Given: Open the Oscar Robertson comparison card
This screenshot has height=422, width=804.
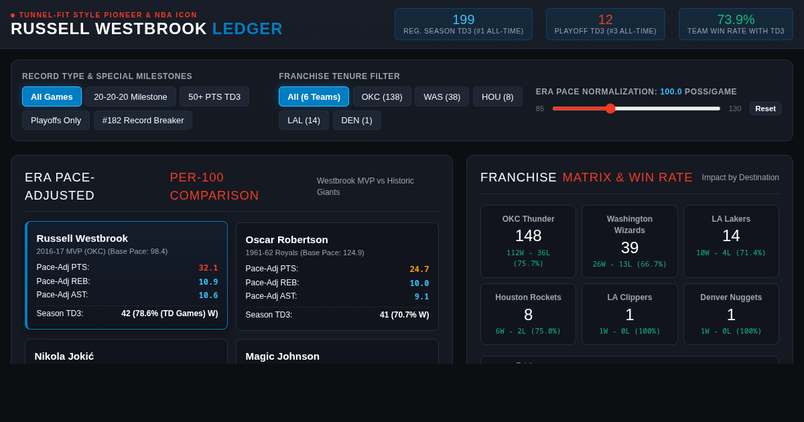Looking at the screenshot, I should [x=337, y=277].
